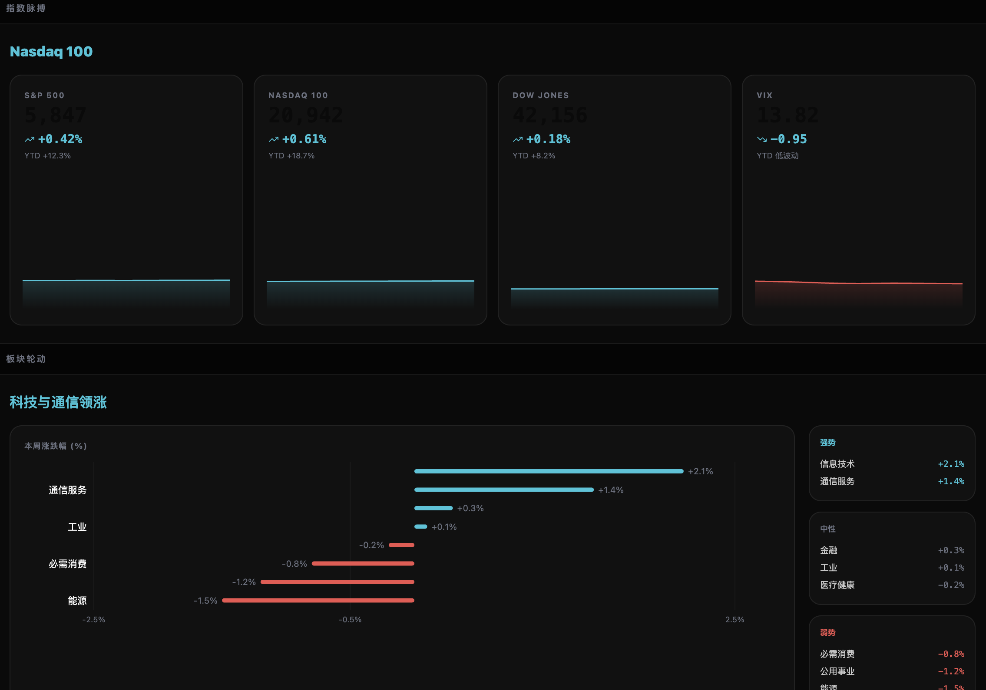The height and width of the screenshot is (690, 986).
Task: Click the 必需消费 axis label in the bar chart
Action: [x=68, y=564]
